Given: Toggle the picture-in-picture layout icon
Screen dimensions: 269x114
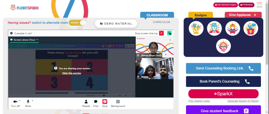Looking at the screenshot, I should (x=169, y=33).
